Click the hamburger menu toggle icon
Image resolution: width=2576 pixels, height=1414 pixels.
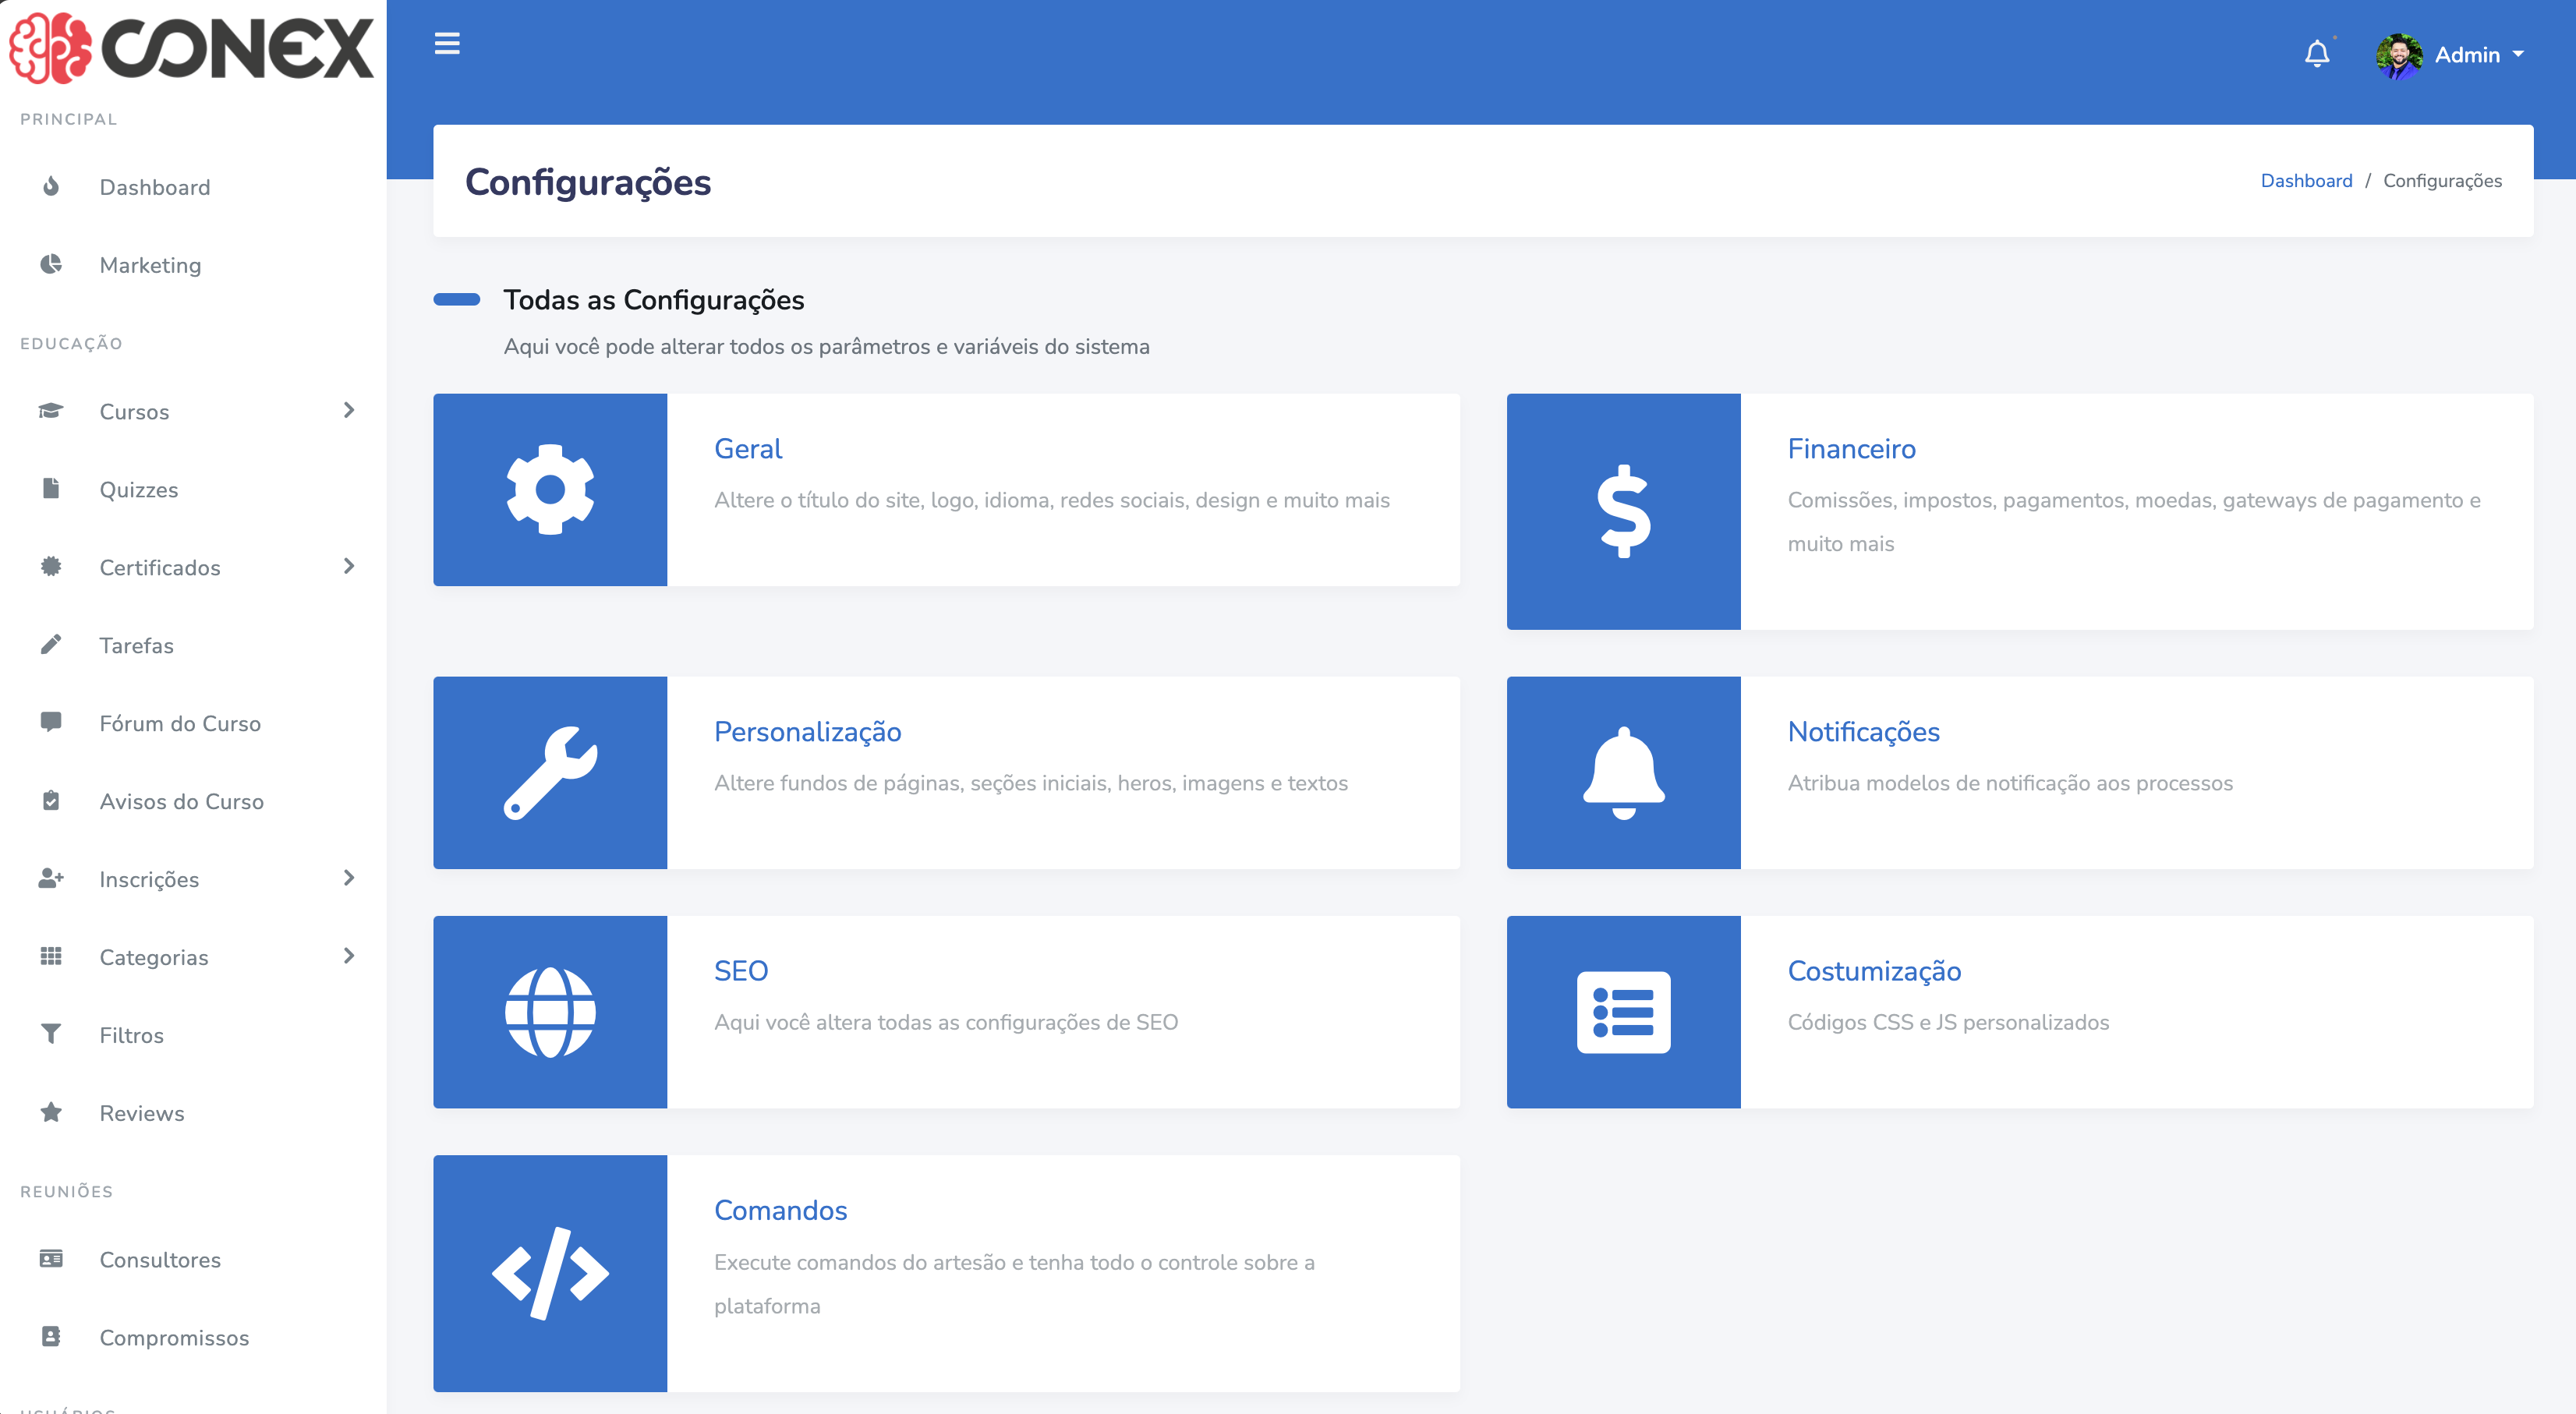coord(447,44)
